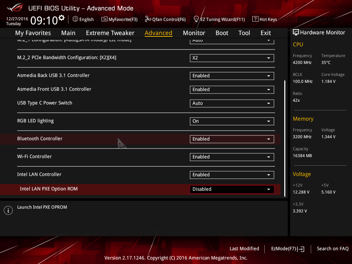Expand Intel LAN Controller dropdown

point(232,175)
